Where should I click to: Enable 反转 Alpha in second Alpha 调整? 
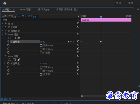pyautogui.click(x=41, y=71)
